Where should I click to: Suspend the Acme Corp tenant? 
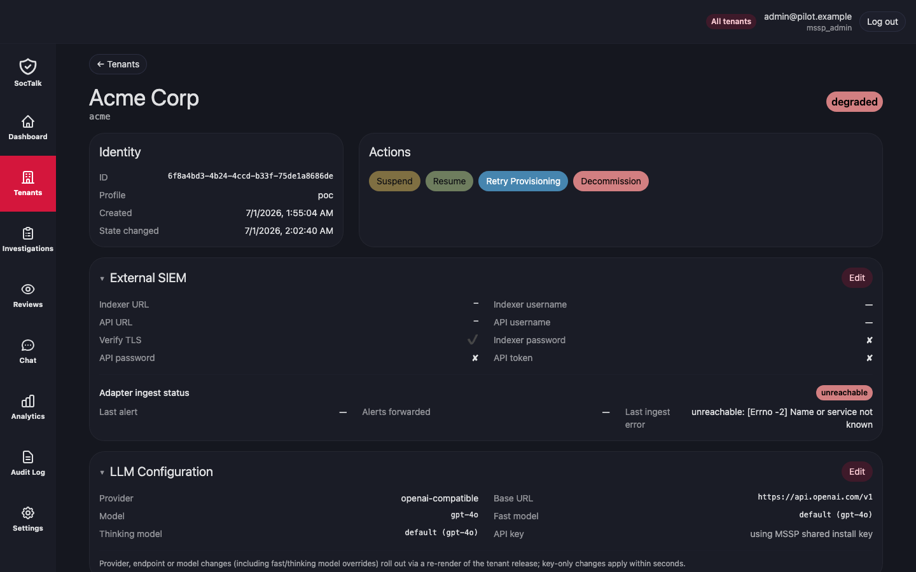point(394,181)
